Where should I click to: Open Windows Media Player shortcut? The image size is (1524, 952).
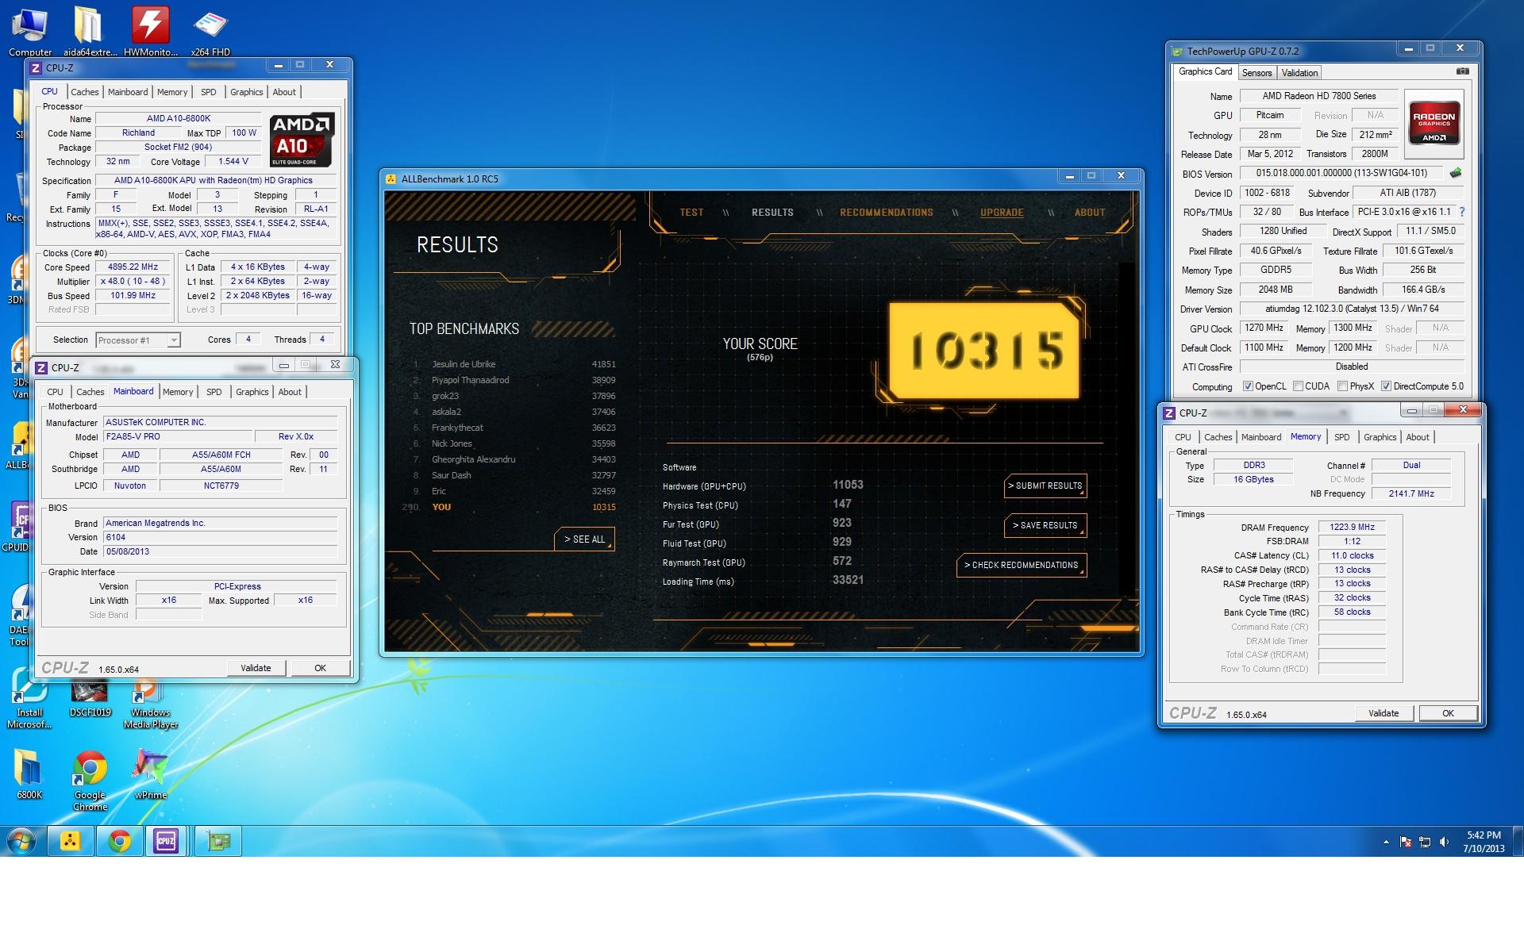coord(151,704)
